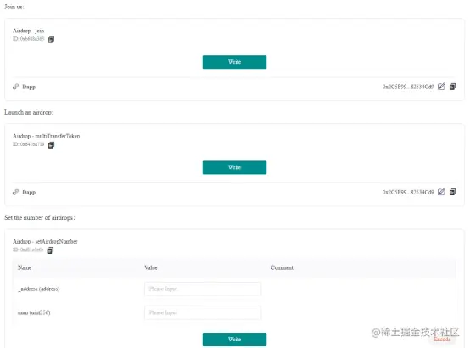Click the Encode link at bottom right
470x348 pixels.
[x=442, y=339]
